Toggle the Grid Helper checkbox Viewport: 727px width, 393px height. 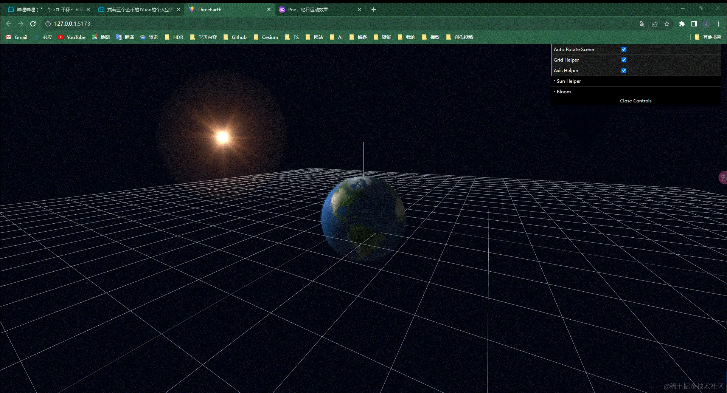(x=624, y=60)
